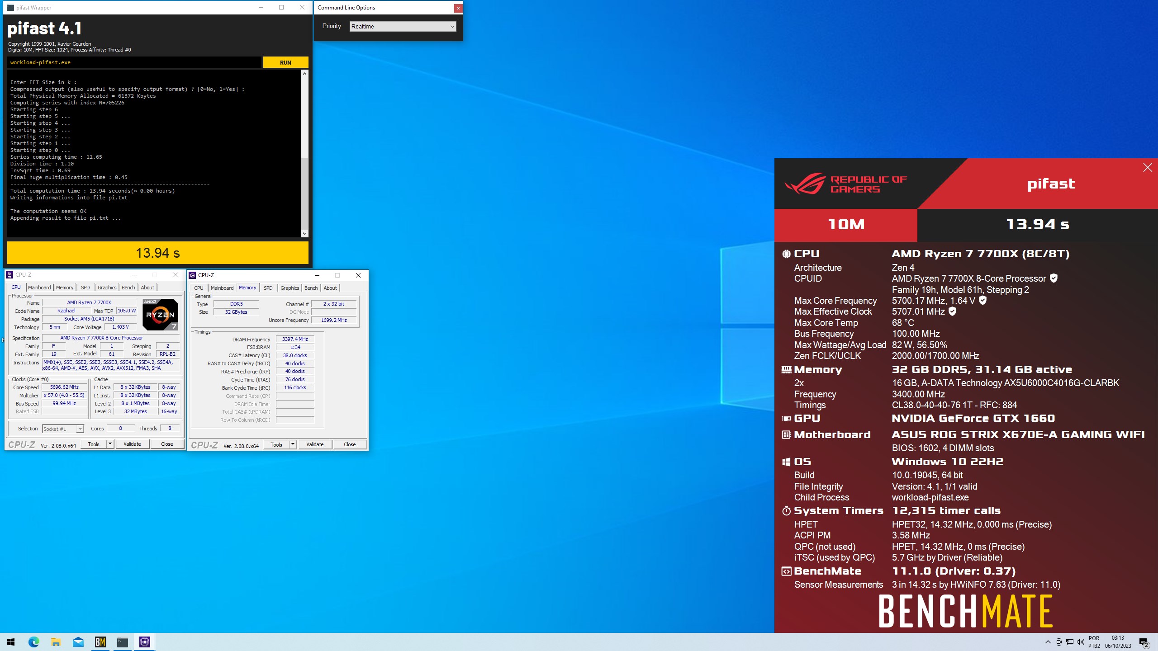Select Bench tab in right CPU-Z window
The width and height of the screenshot is (1158, 651).
311,288
